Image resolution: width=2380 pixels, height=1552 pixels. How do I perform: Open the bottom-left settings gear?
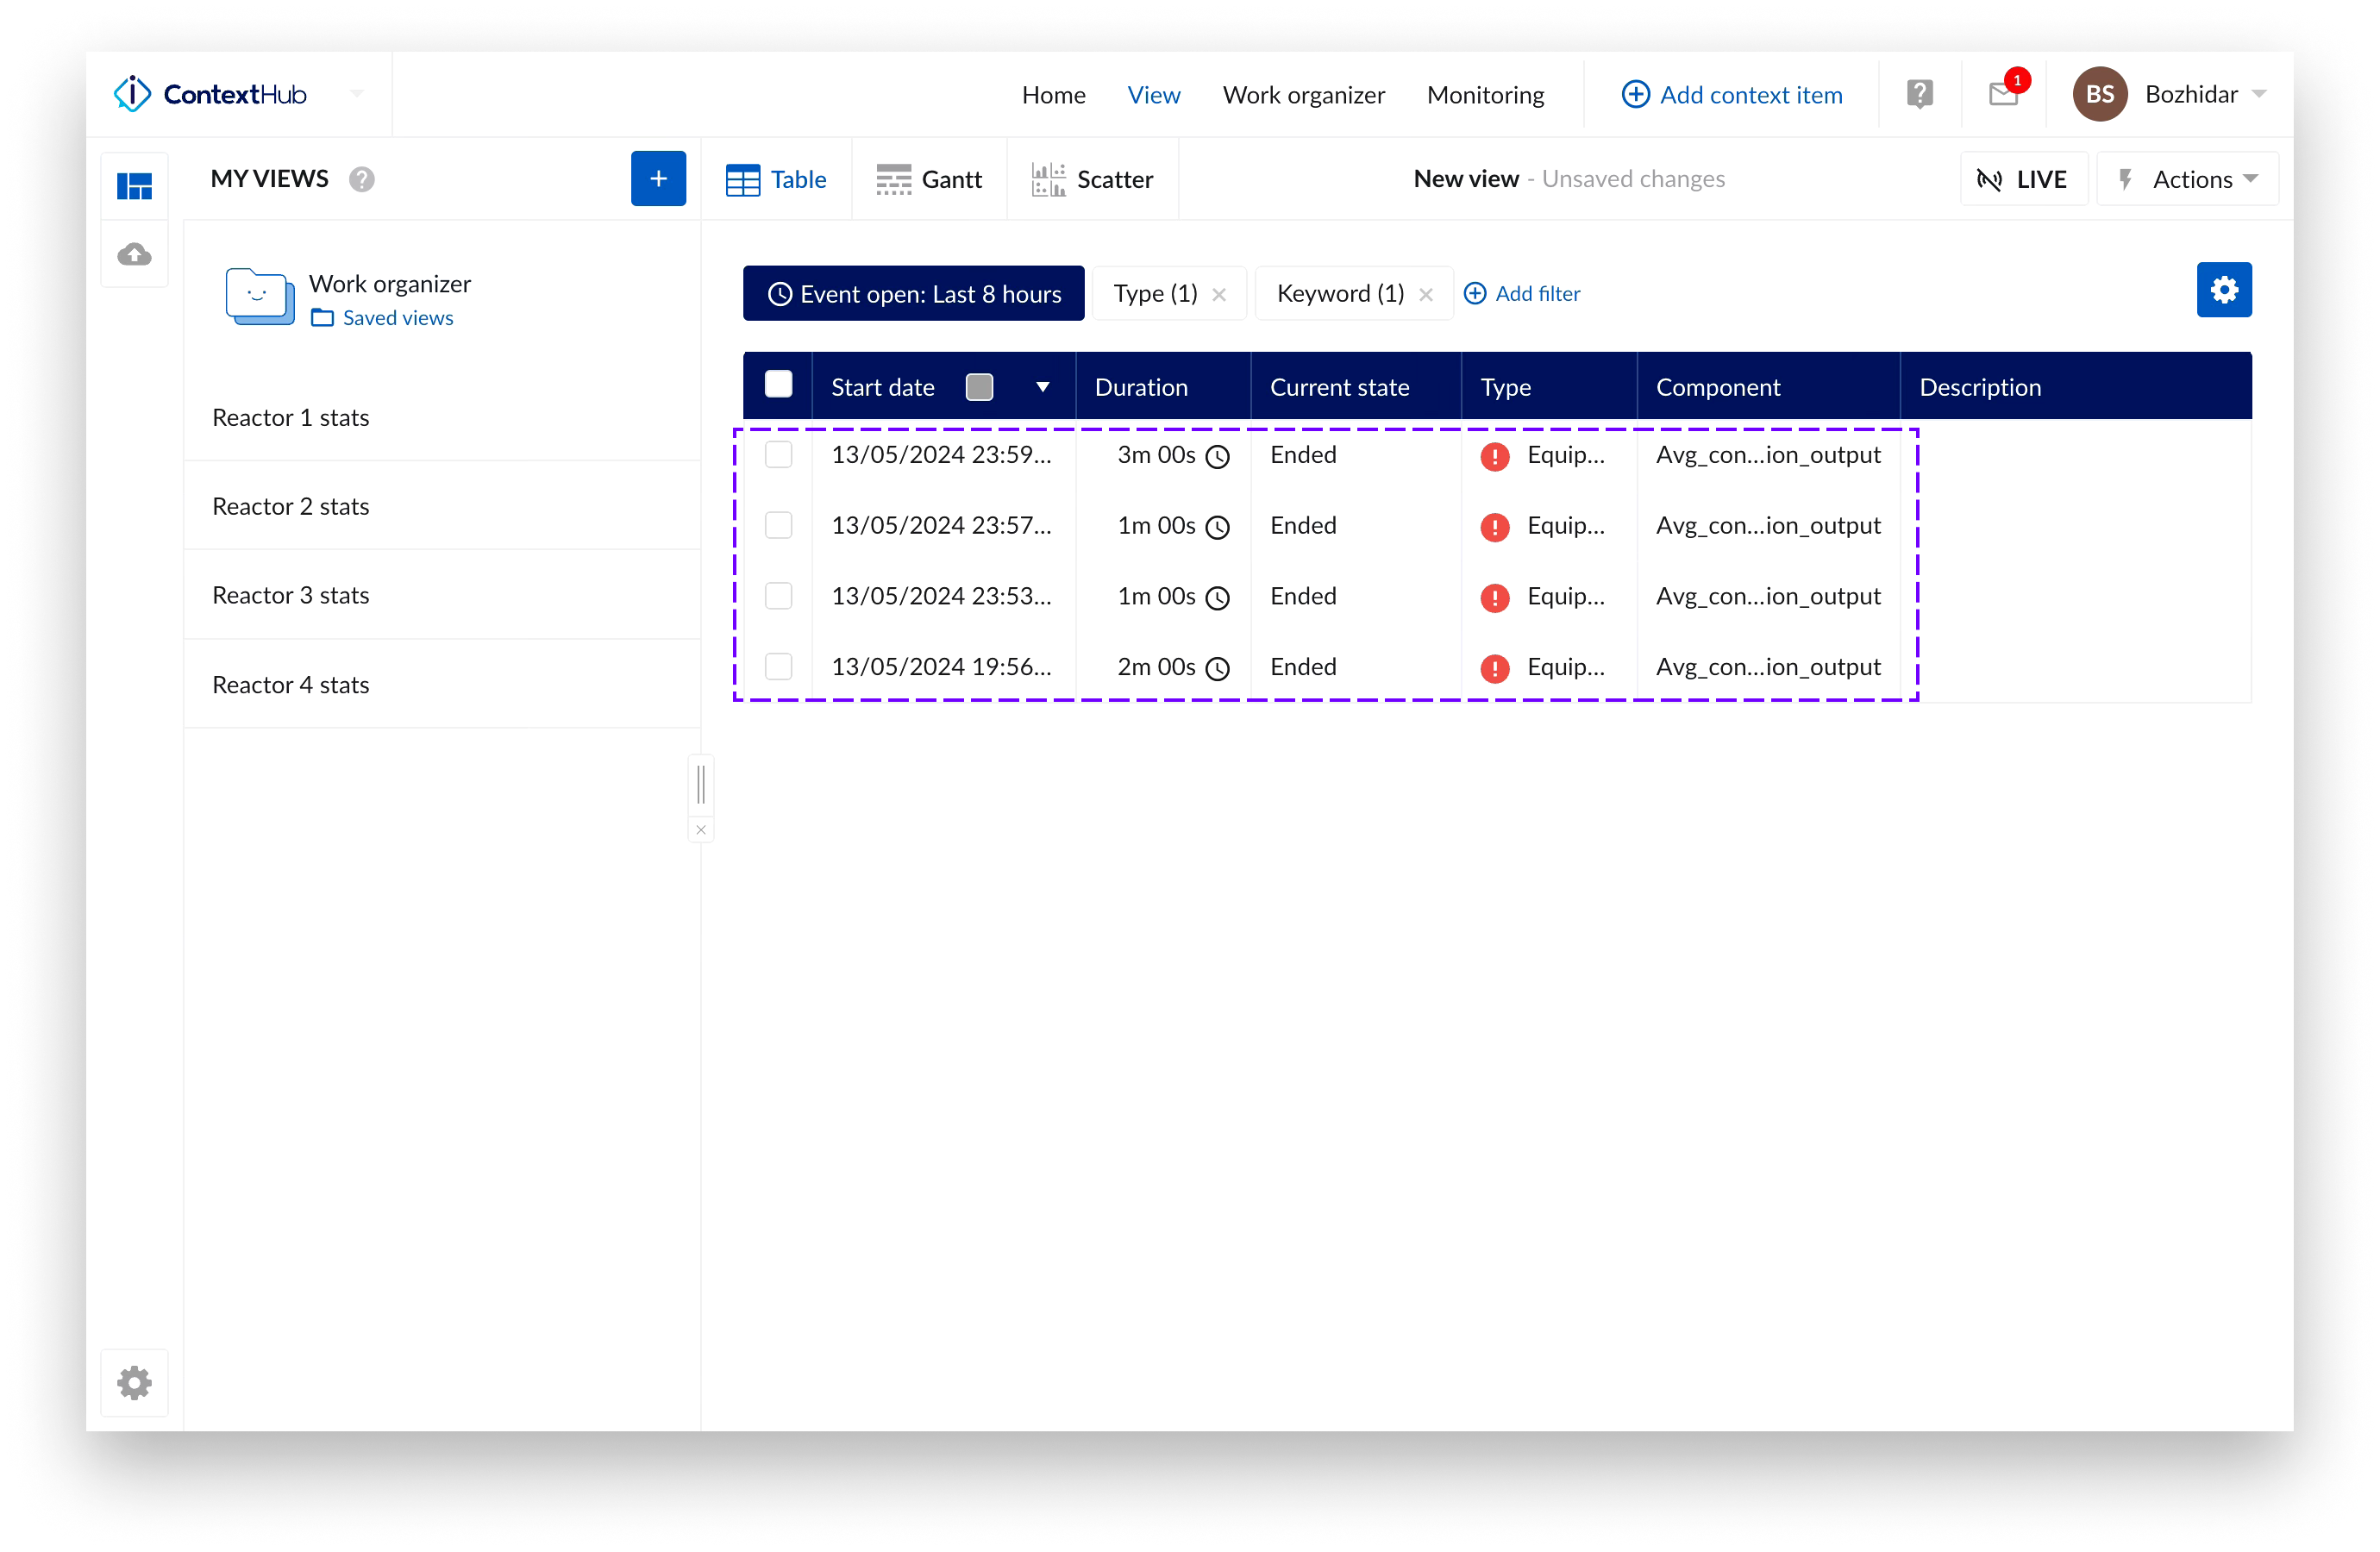[135, 1383]
